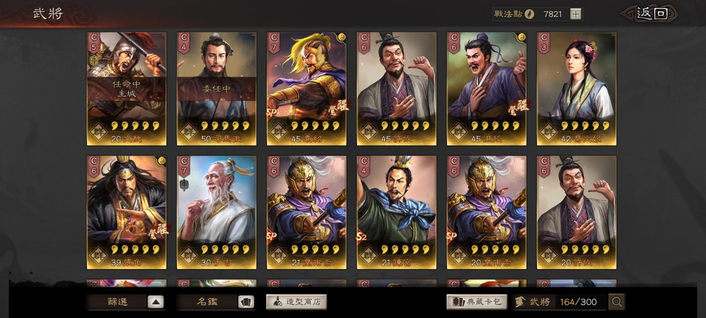Image resolution: width=706 pixels, height=318 pixels.
Task: Select the 司馬徽 card marked 委任中
Action: (217, 89)
